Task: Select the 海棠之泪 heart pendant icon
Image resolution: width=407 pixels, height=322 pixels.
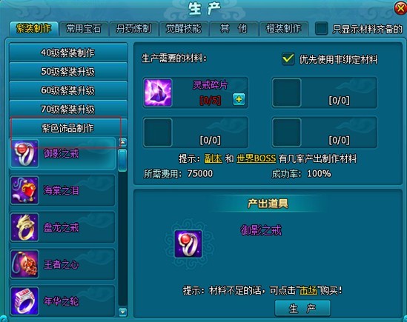Action: (x=24, y=190)
